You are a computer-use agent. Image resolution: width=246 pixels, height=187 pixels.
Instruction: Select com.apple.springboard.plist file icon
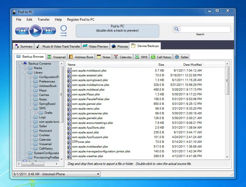pos(69,80)
